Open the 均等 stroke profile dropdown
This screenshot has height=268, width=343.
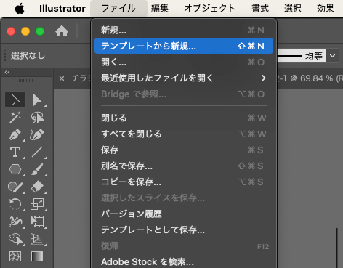(332, 56)
